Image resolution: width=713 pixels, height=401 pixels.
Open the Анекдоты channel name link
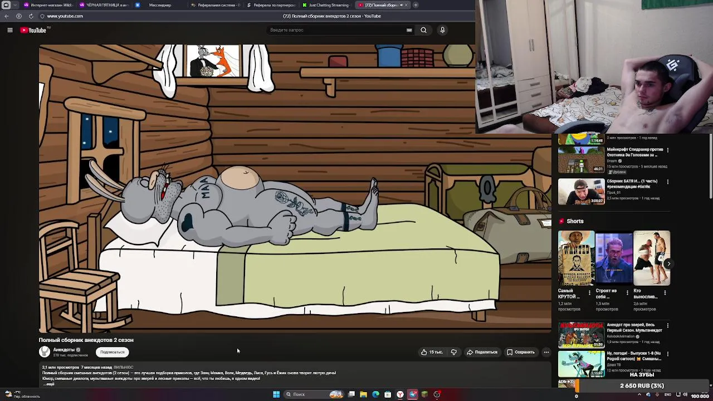(64, 350)
